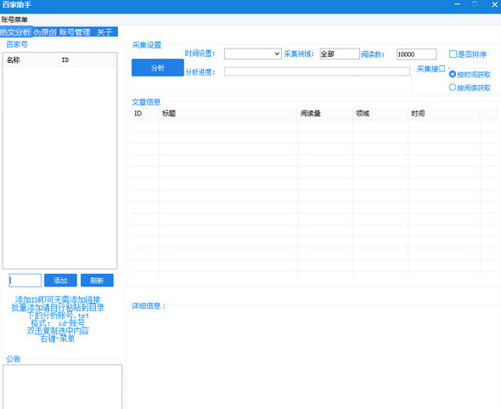
Task: Click the 分析进度 progress bar
Action: 317,71
